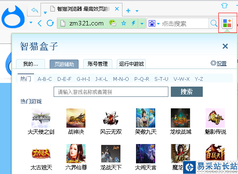Open the 账号管理 tab
This screenshot has width=238, height=174.
pyautogui.click(x=97, y=64)
